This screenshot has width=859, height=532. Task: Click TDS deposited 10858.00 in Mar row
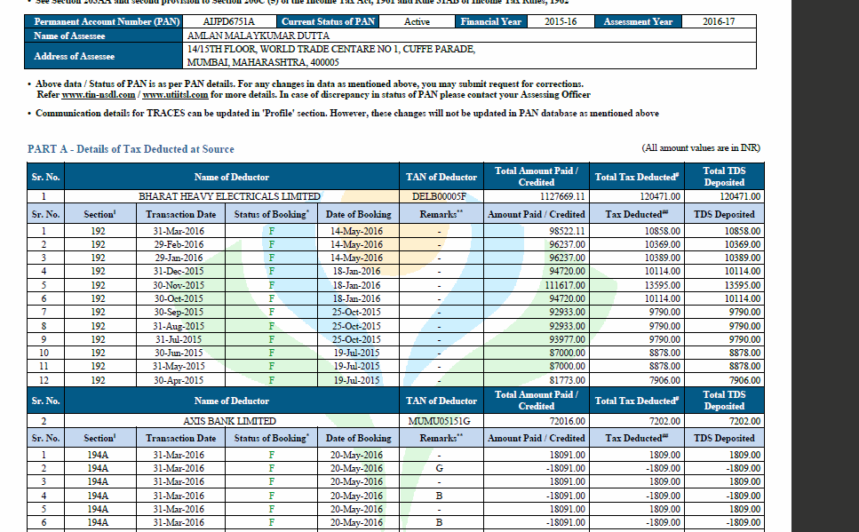click(x=743, y=231)
